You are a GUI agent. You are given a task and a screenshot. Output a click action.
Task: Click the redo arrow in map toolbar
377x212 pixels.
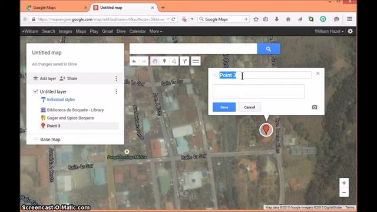144,61
